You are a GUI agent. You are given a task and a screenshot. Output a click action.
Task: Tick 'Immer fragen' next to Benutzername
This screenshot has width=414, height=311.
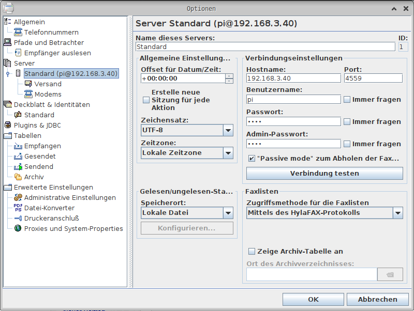(x=347, y=99)
